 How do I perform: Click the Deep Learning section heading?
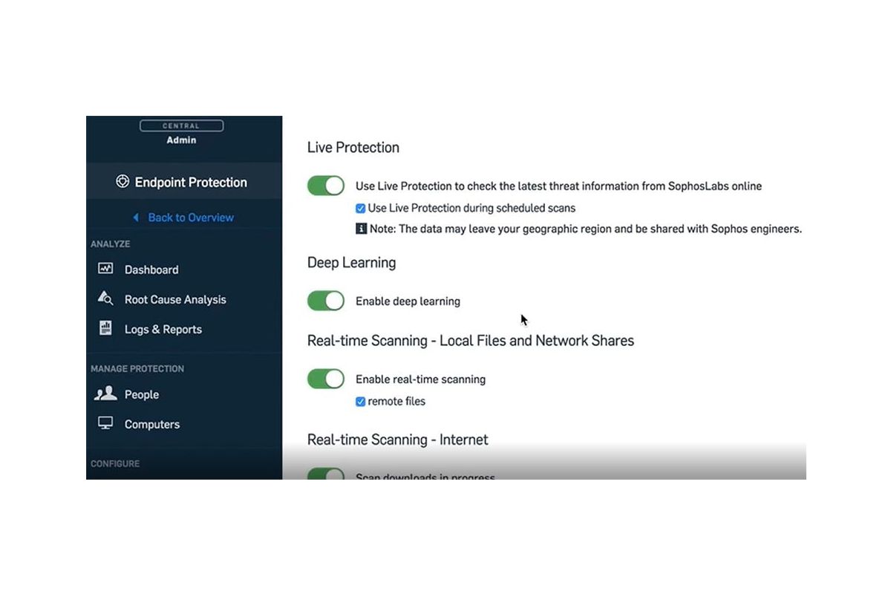click(x=351, y=262)
